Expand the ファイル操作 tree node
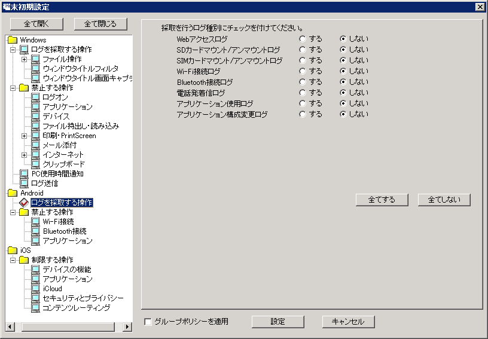Image resolution: width=488 pixels, height=339 pixels. 24,59
